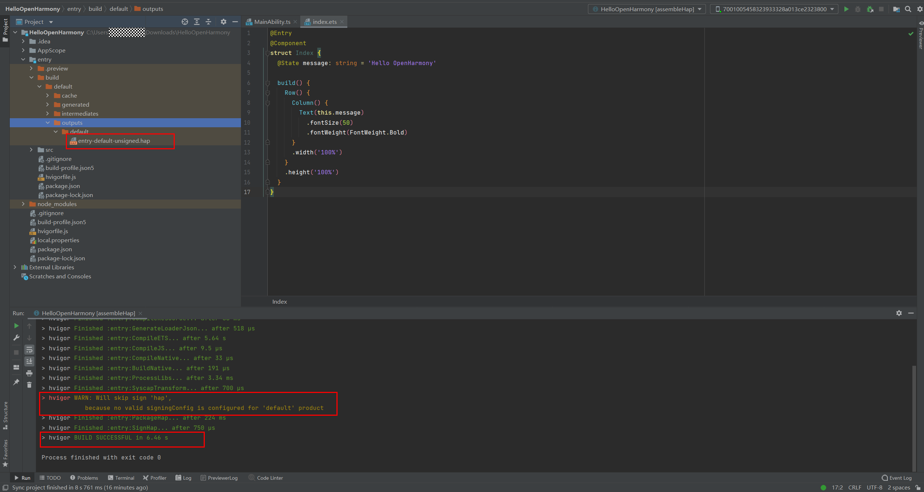Screen dimensions: 924x492
Task: Clear all Run console output
Action: [x=29, y=385]
